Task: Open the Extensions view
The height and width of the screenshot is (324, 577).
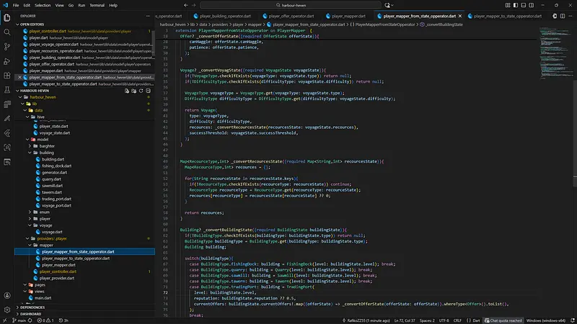Action: (6, 77)
